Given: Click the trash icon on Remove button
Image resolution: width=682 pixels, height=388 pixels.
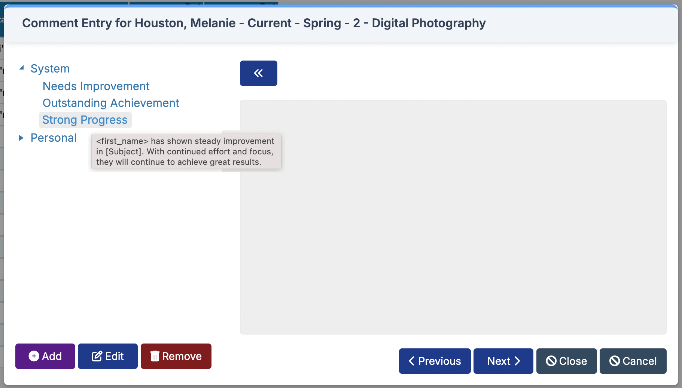Looking at the screenshot, I should point(155,356).
